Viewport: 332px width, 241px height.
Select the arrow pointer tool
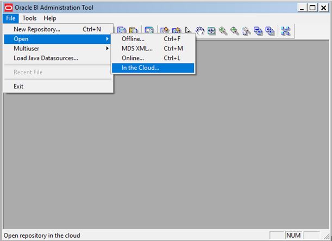[x=188, y=31]
